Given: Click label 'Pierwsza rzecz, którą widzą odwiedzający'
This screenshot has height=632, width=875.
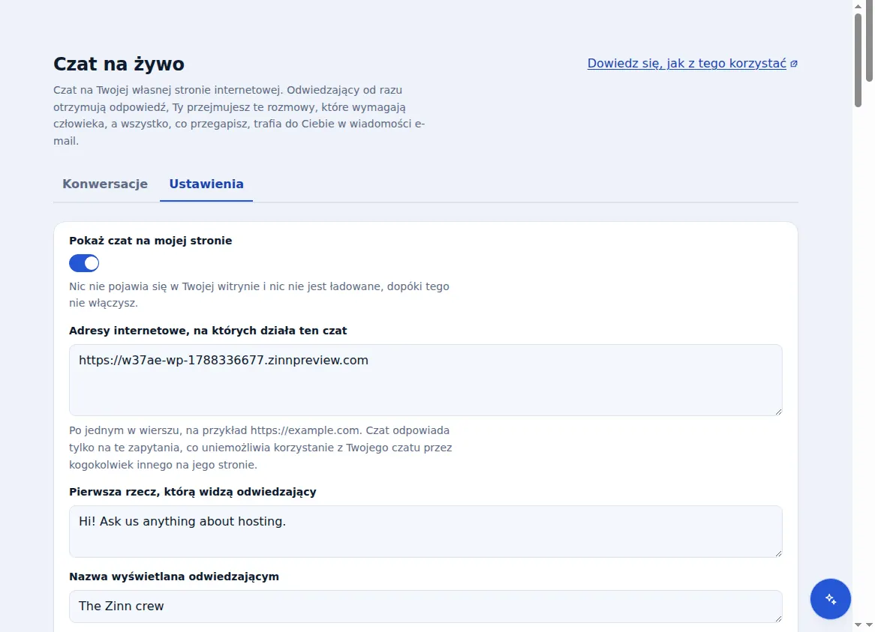Looking at the screenshot, I should pyautogui.click(x=193, y=492).
